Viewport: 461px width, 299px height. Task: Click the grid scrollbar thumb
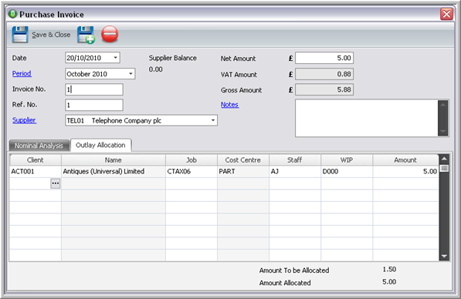pyautogui.click(x=444, y=168)
